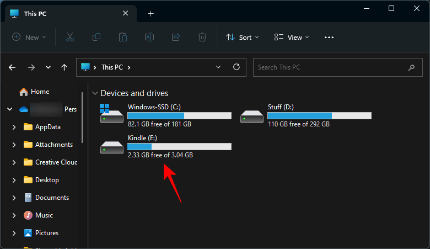Open the recent locations chevron dropdown
Viewport: 430px width, 249px height.
pyautogui.click(x=48, y=67)
